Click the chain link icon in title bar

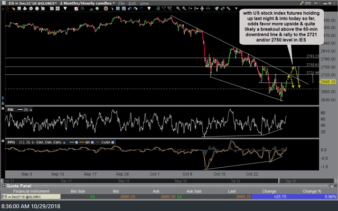307,3
